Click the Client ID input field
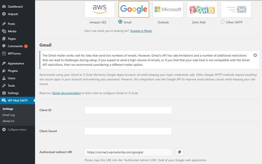Image resolution: width=262 pixels, height=164 pixels. [128, 110]
